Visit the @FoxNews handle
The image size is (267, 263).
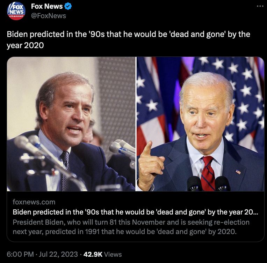[48, 16]
